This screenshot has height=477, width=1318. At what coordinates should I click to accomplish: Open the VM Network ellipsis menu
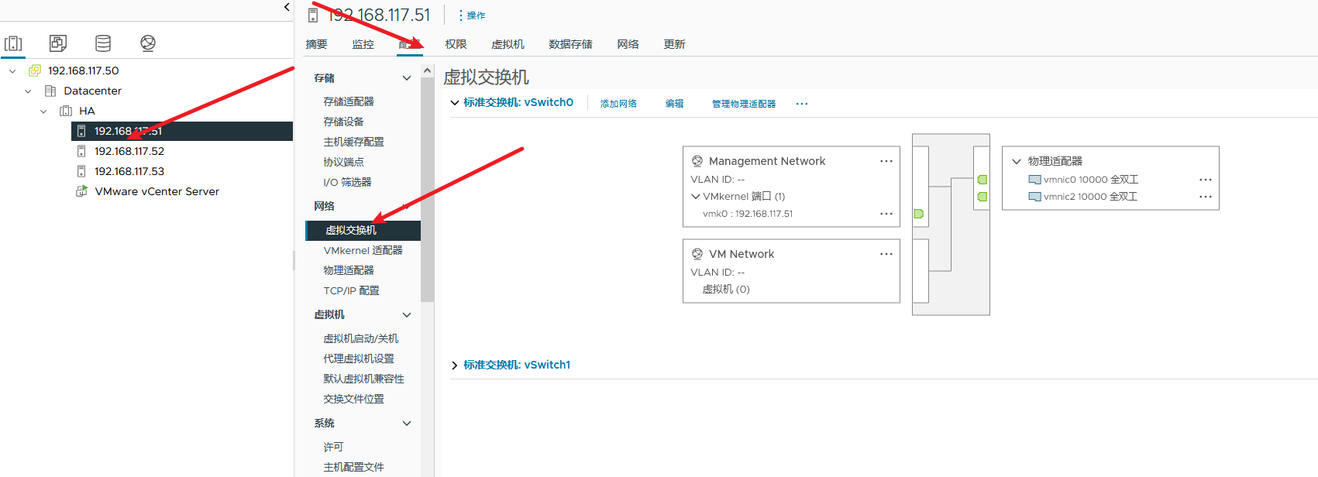pyautogui.click(x=886, y=254)
